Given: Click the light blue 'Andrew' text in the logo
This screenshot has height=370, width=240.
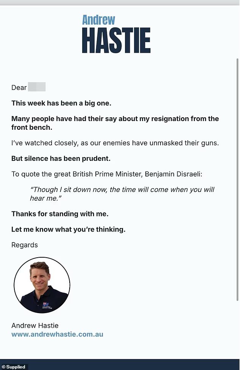Looking at the screenshot, I should [98, 20].
